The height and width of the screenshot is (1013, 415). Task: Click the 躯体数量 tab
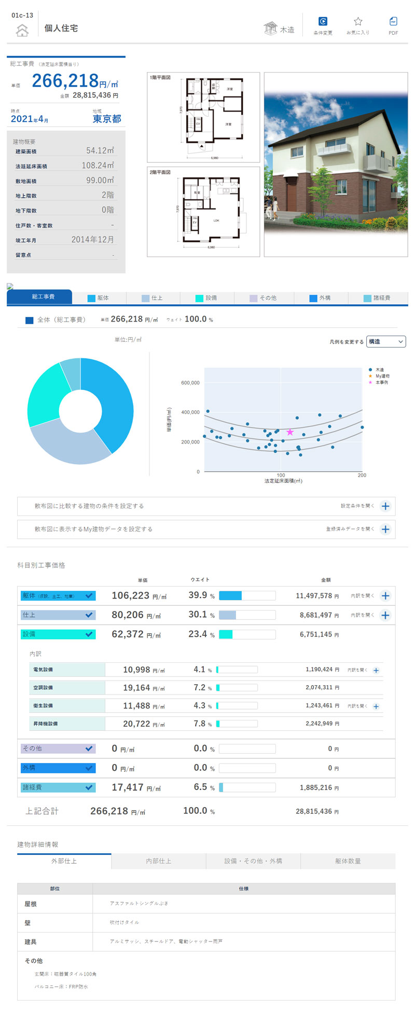(348, 861)
